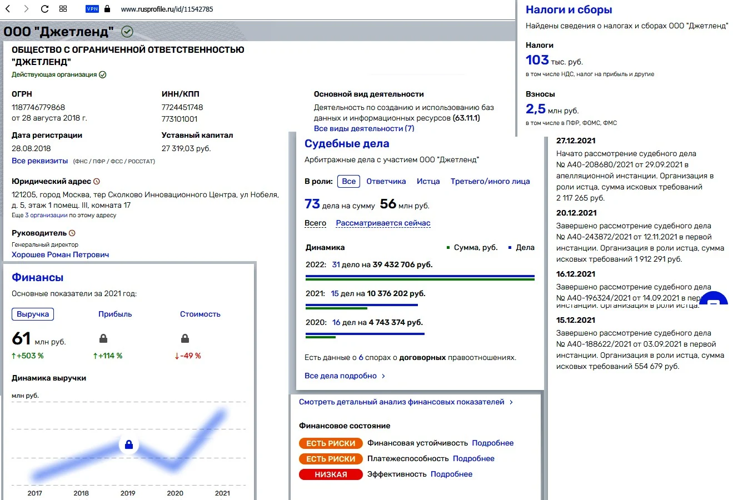
Task: Reload the page with the refresh icon
Action: pos(45,9)
